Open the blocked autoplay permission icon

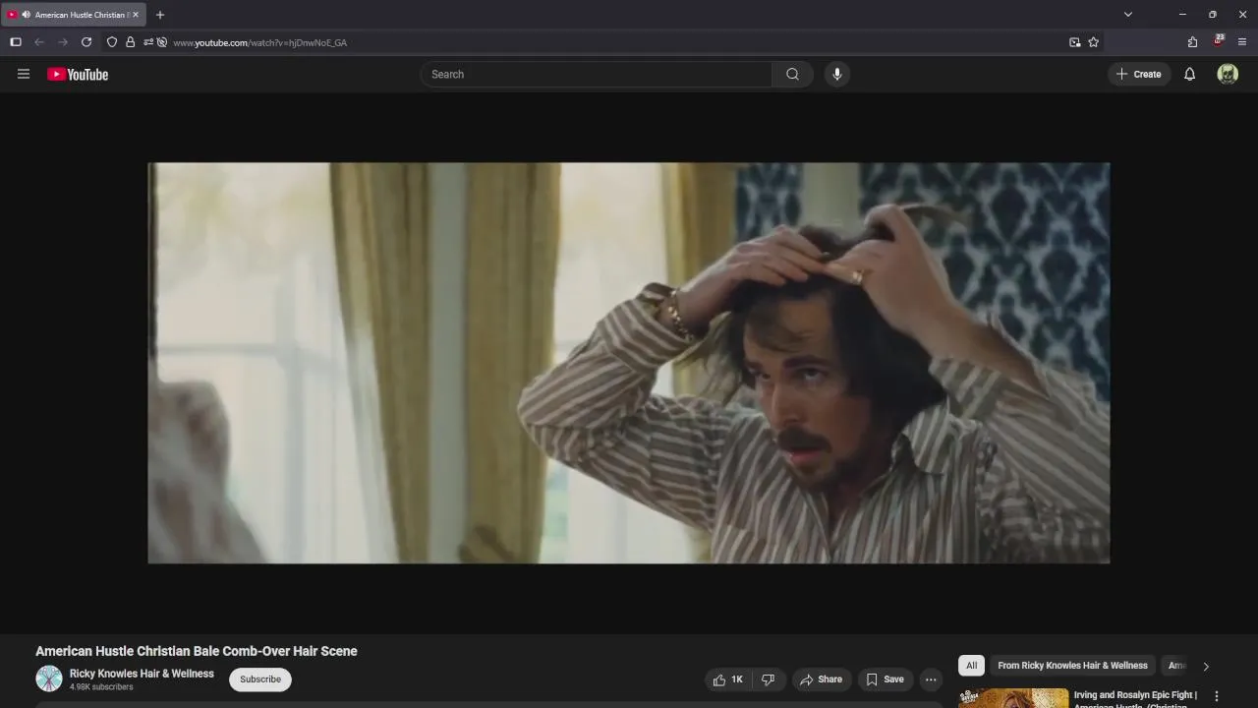[162, 42]
